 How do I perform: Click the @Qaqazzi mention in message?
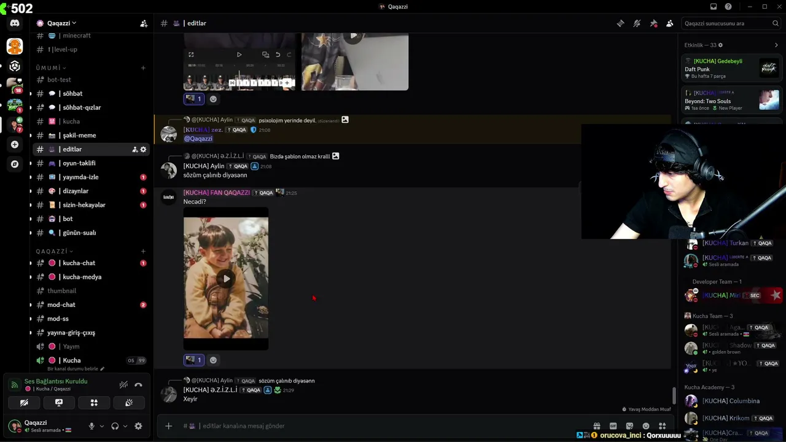[198, 139]
